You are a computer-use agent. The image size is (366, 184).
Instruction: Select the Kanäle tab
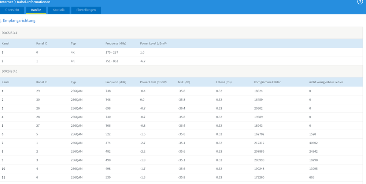(36, 10)
